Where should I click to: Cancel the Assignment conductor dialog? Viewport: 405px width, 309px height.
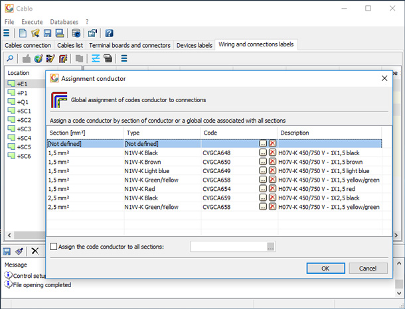coord(368,269)
